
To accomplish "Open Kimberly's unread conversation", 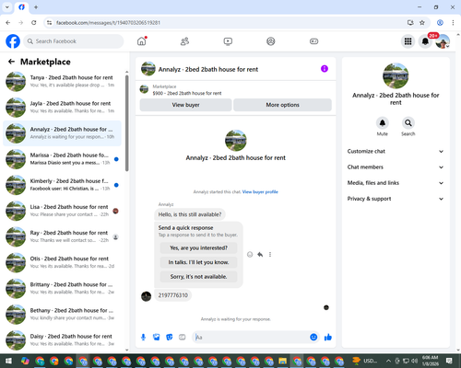I will [x=62, y=185].
